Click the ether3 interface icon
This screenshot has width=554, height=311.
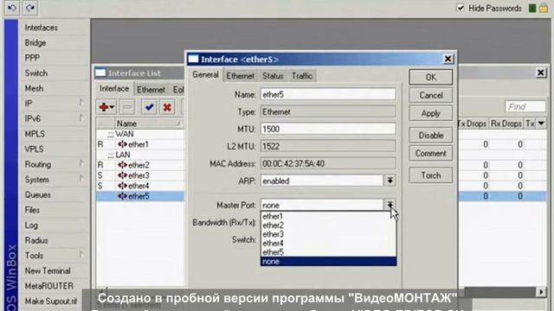122,175
